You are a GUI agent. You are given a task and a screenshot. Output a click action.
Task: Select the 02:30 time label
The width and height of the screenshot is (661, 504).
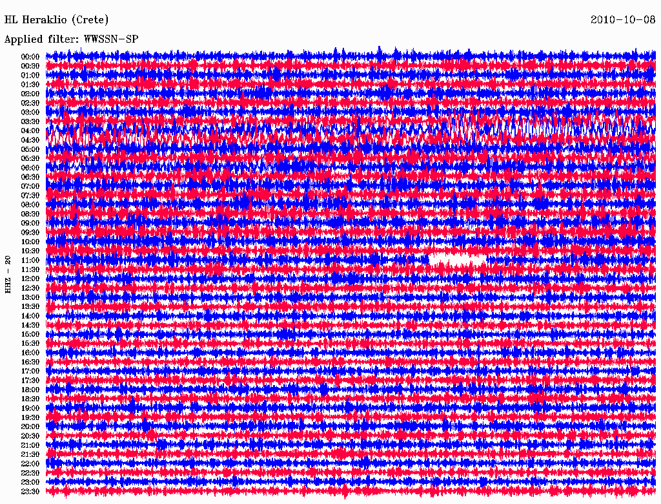30,103
